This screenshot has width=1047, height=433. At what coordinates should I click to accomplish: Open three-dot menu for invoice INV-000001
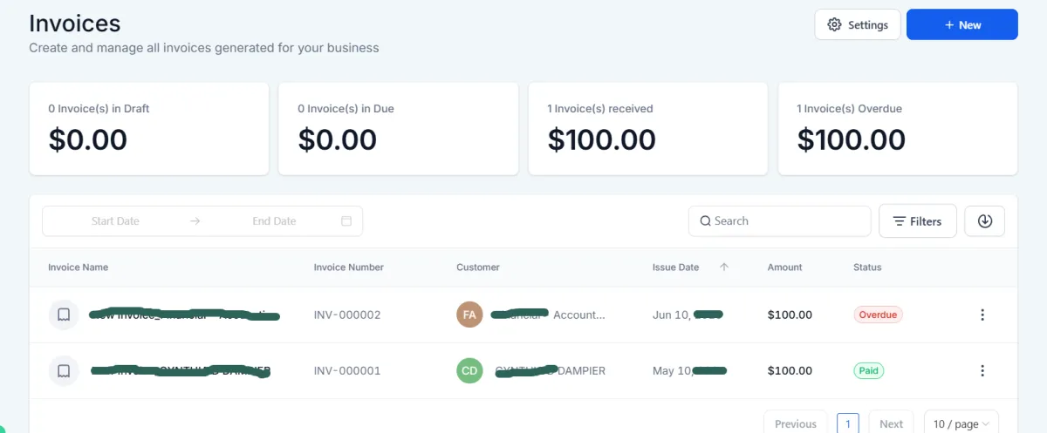click(x=982, y=371)
